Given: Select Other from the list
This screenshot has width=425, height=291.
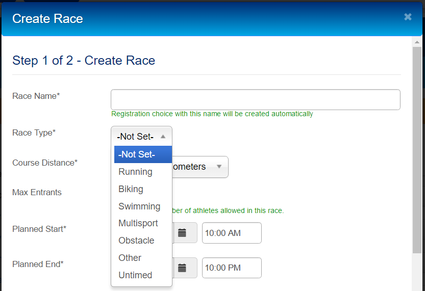Looking at the screenshot, I should [x=130, y=258].
